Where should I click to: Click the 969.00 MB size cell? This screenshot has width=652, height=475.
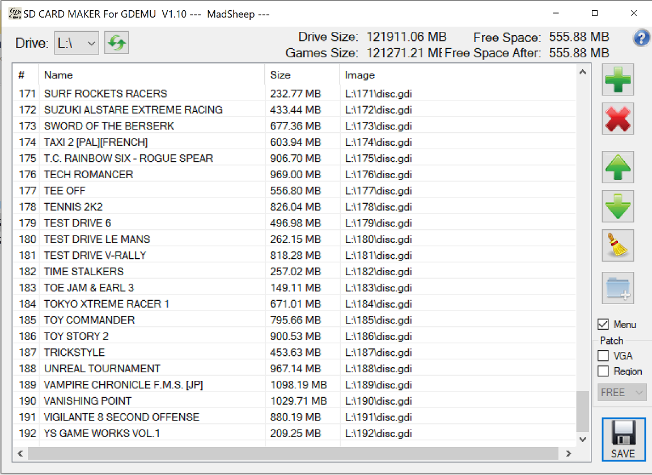[x=295, y=174]
